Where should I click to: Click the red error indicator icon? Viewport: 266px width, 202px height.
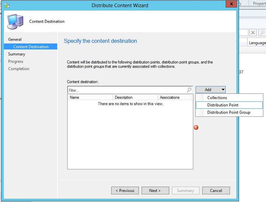[196, 127]
